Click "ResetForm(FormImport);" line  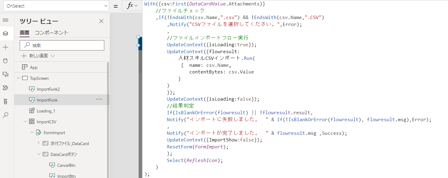[x=198, y=147]
